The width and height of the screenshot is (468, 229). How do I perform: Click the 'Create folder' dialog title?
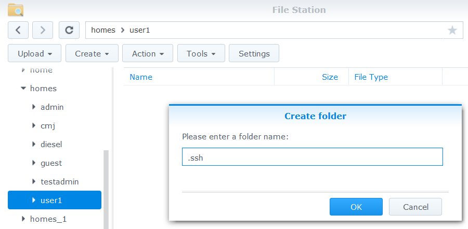click(x=315, y=116)
